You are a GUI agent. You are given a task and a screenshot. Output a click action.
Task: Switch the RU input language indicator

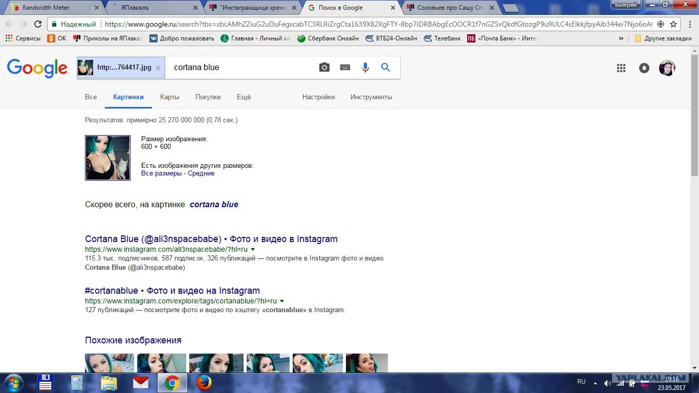tap(581, 382)
